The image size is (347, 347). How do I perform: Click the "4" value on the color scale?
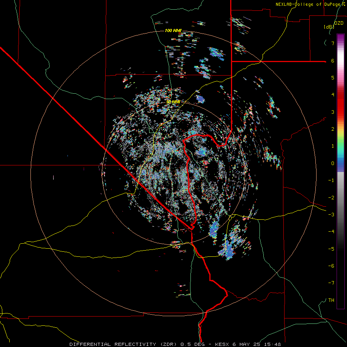333,95
